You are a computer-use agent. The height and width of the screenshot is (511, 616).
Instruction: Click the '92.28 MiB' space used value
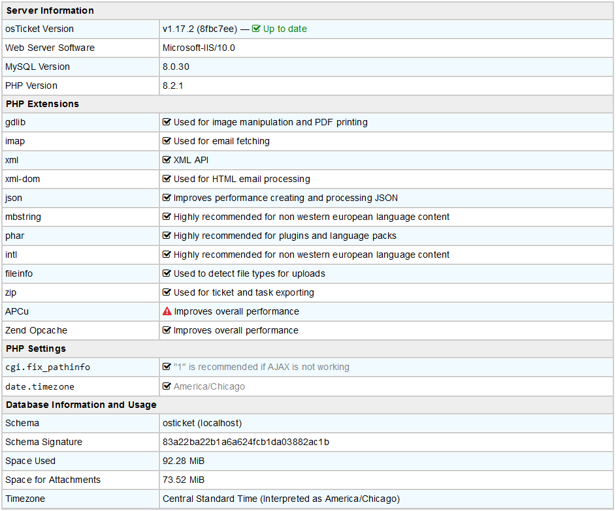(x=184, y=461)
